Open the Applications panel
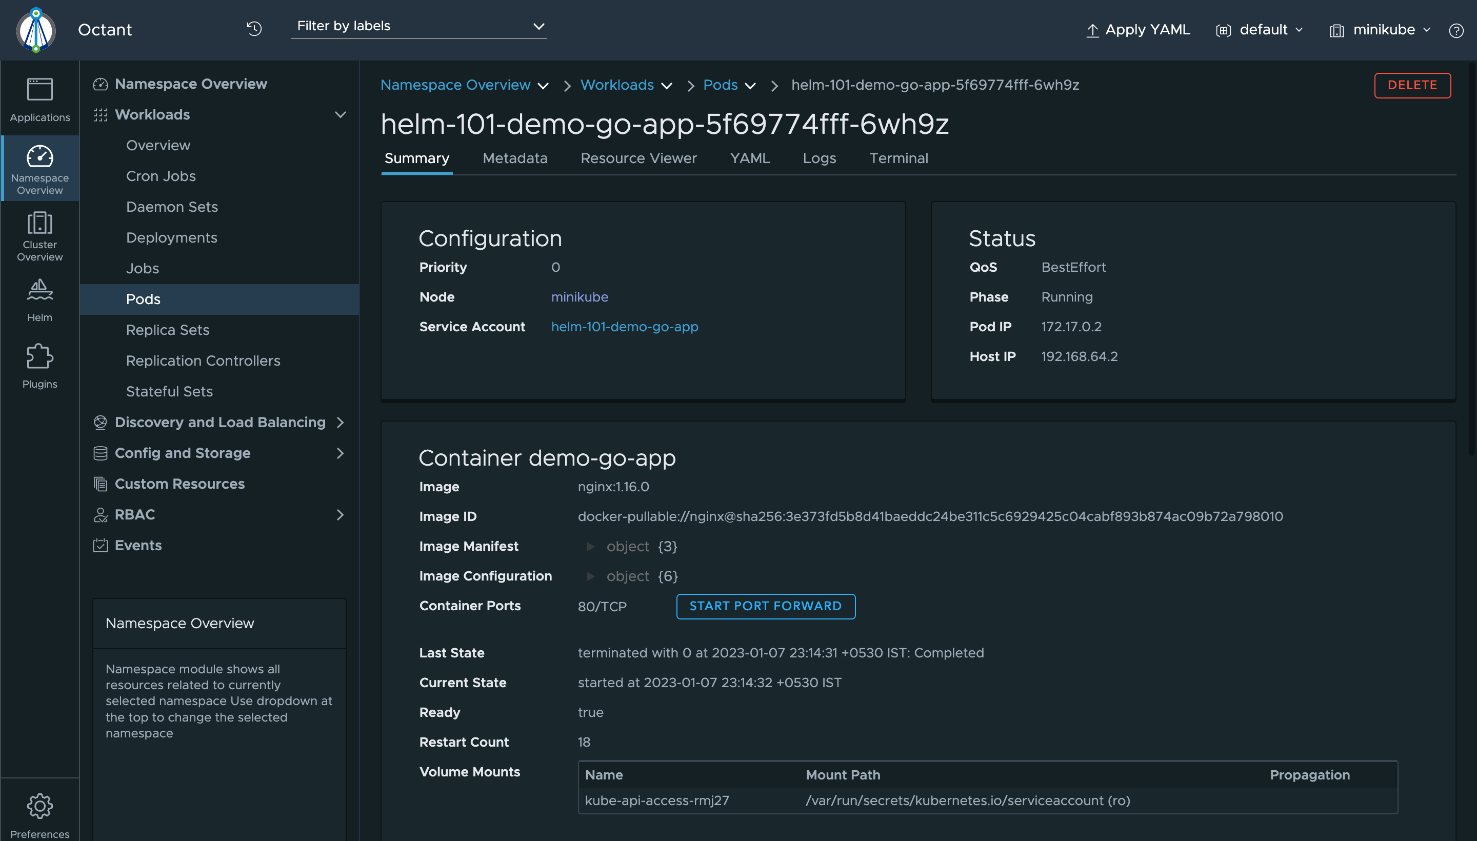The width and height of the screenshot is (1477, 841). coord(39,99)
